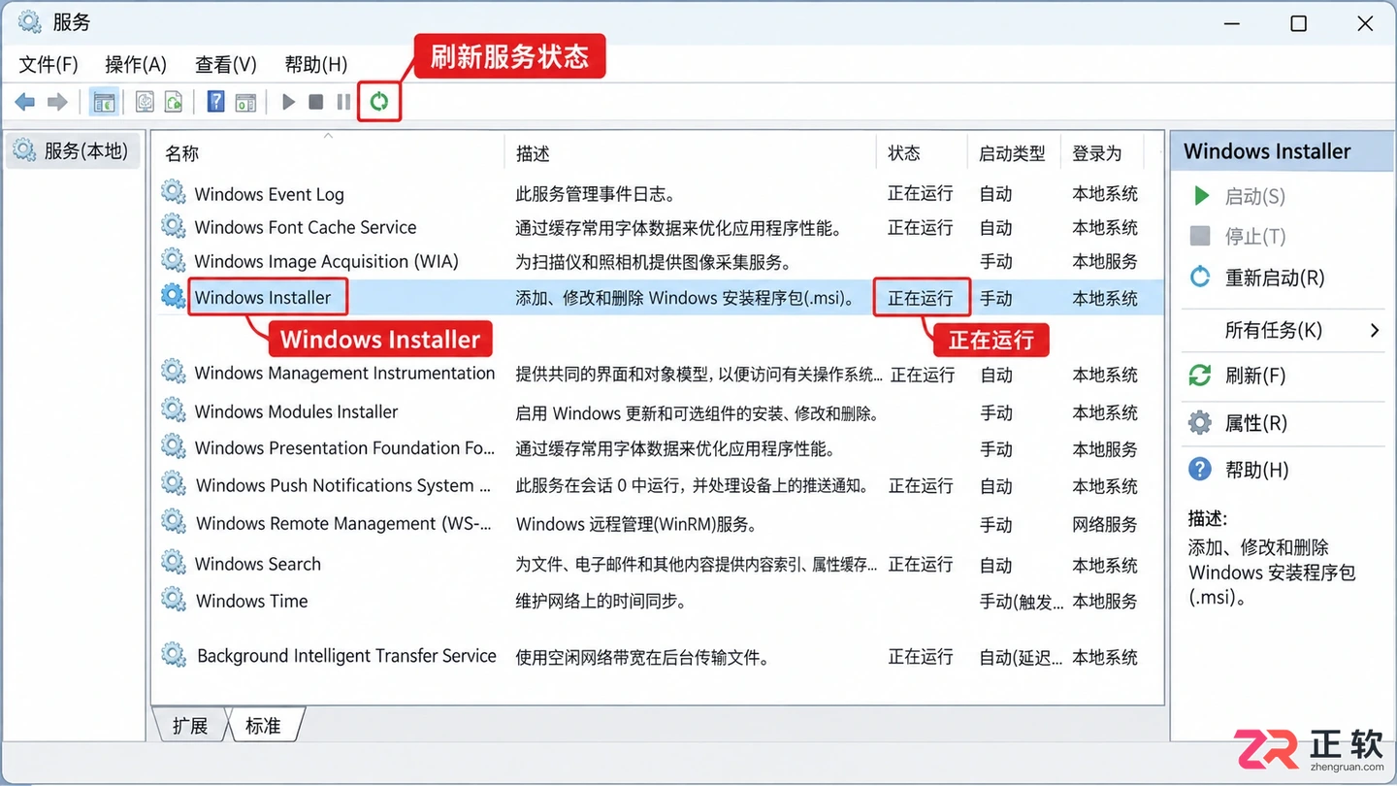The height and width of the screenshot is (786, 1397).
Task: Click 启动(S) in the actions pane
Action: click(x=1254, y=196)
